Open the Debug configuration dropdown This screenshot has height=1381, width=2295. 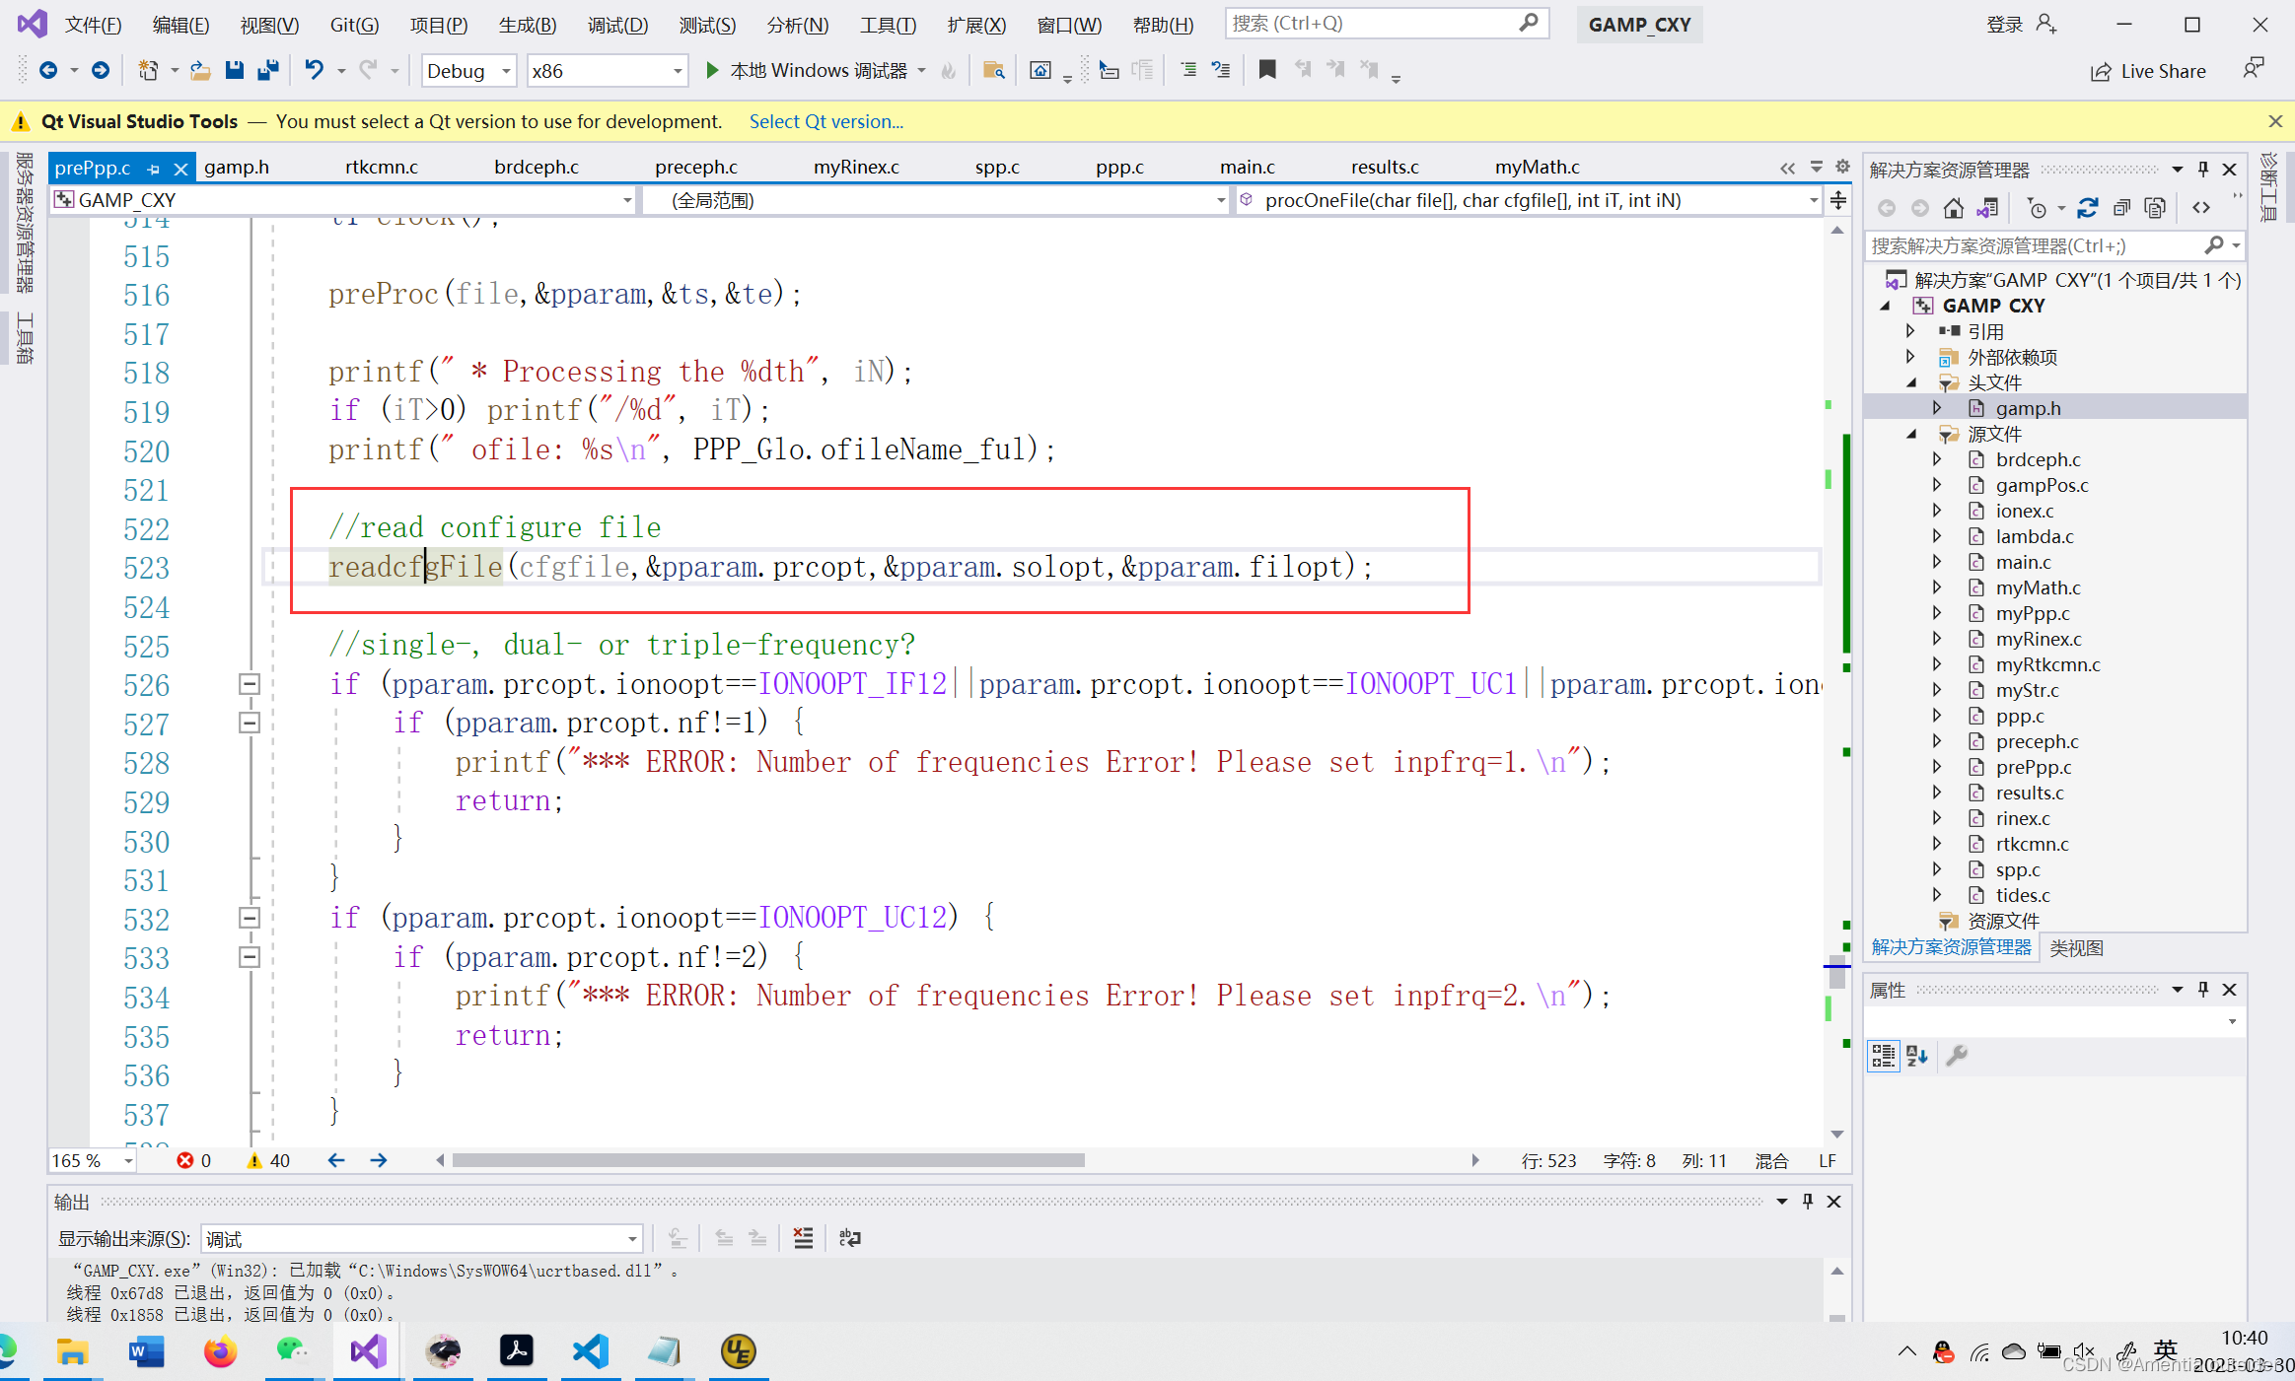click(506, 71)
